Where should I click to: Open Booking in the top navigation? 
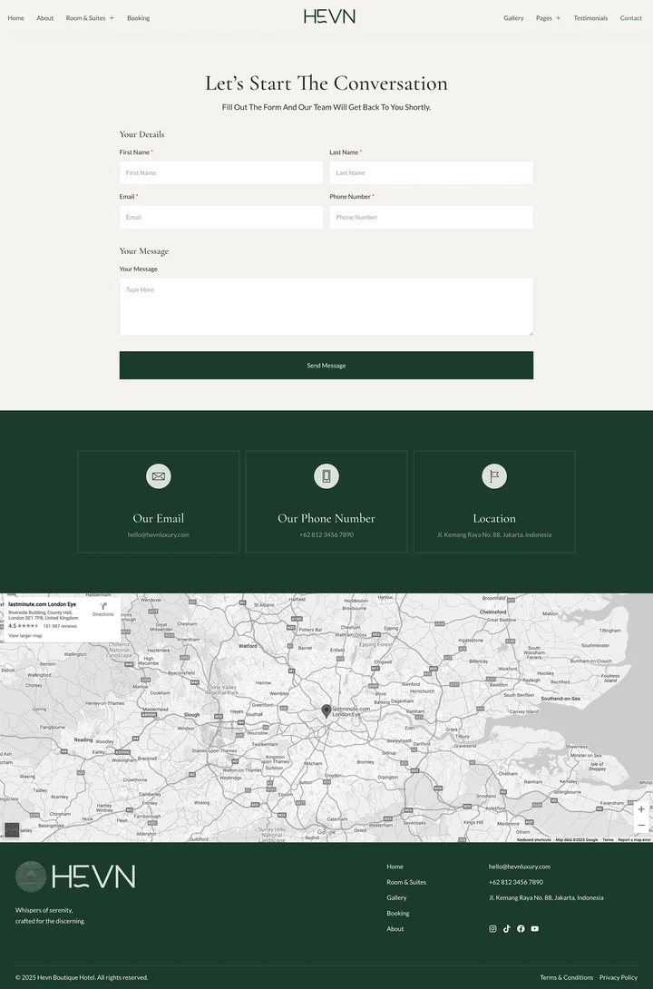138,17
